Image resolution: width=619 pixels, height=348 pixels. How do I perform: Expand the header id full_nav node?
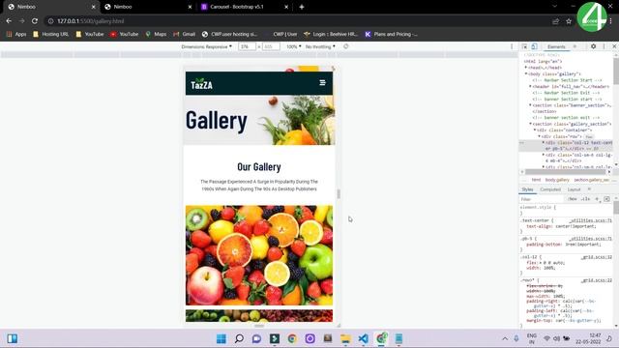coord(530,86)
